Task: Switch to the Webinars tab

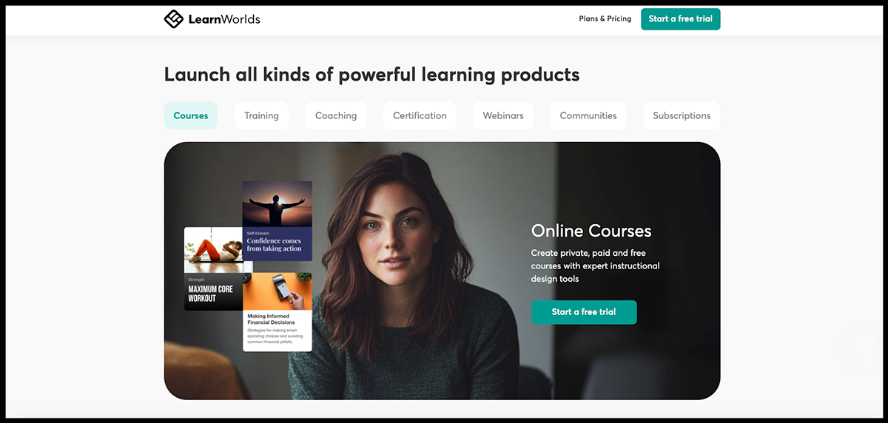Action: [503, 115]
